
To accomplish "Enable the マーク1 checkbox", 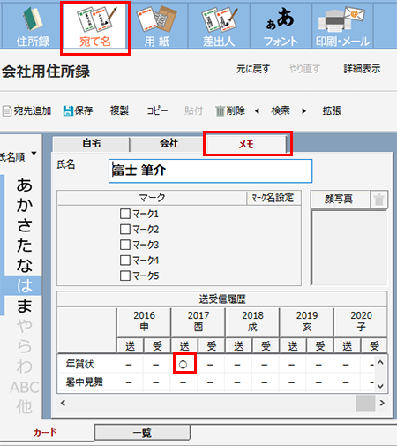I will coord(125,214).
